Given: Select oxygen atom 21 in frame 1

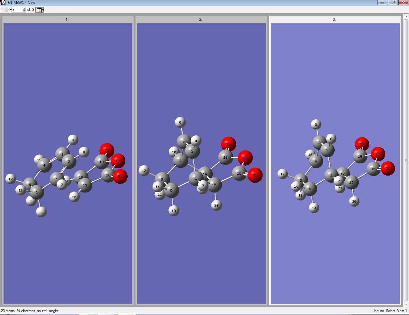Looking at the screenshot, I should (x=120, y=177).
